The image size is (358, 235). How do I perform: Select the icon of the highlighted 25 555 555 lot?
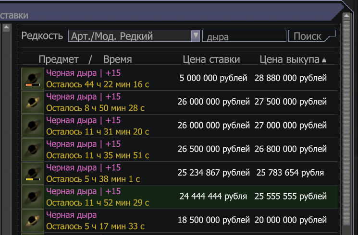(x=33, y=196)
